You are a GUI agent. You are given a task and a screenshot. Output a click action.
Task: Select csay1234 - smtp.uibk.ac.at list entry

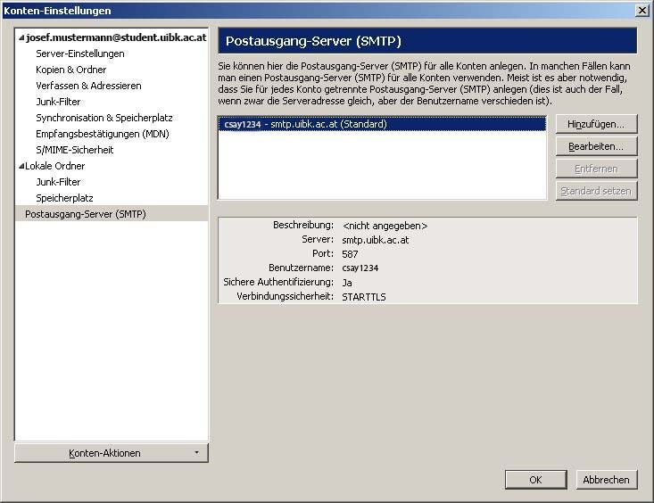coord(382,124)
